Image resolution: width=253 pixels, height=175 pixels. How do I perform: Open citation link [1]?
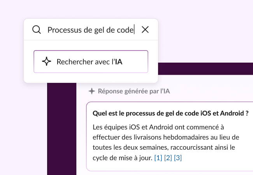158,158
